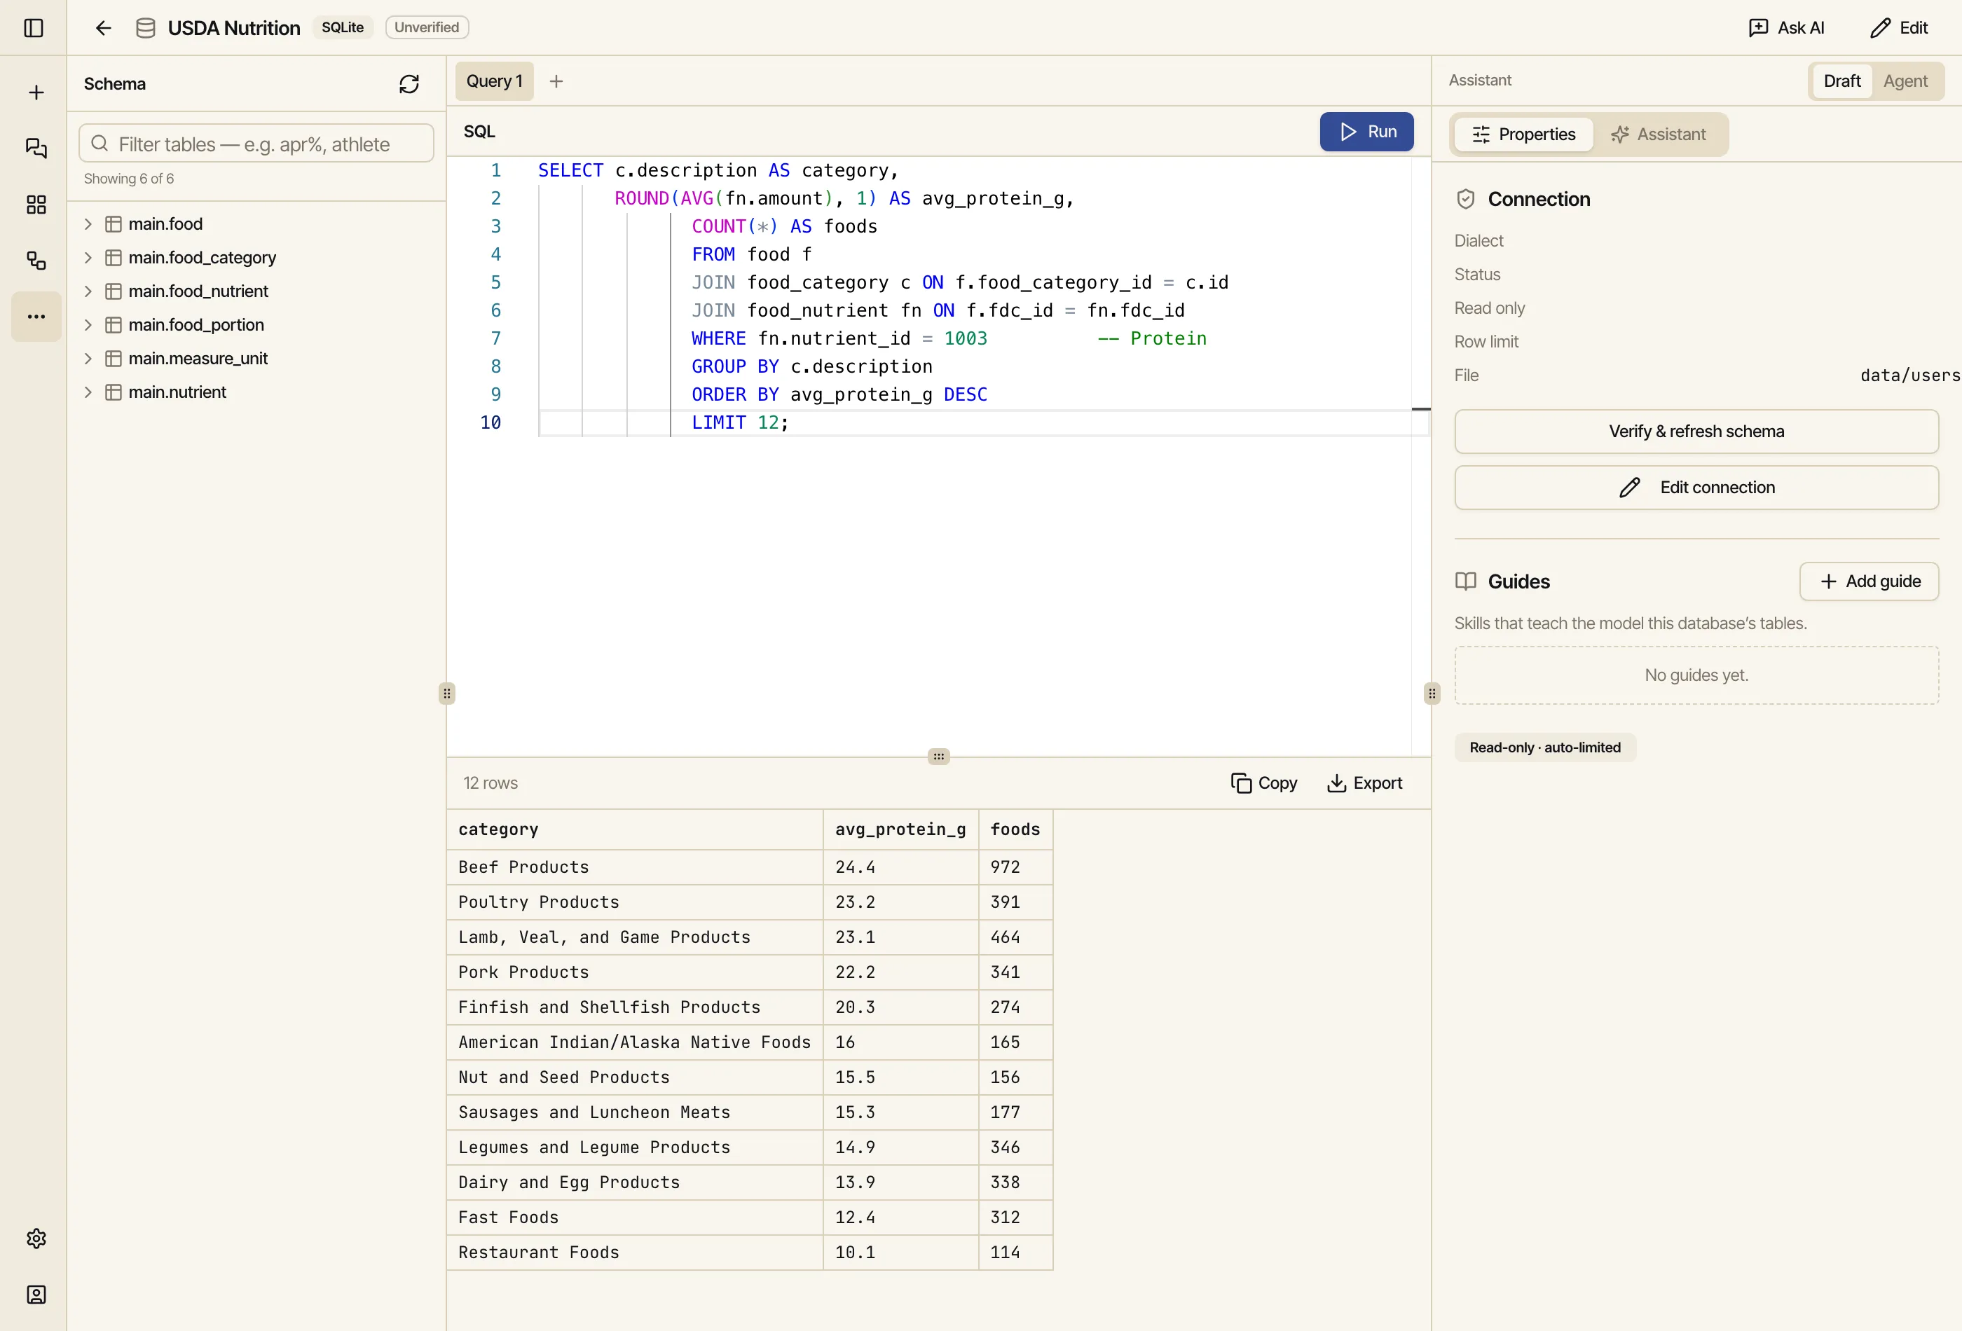
Task: Click the main.food_category table icon
Action: pyautogui.click(x=113, y=257)
